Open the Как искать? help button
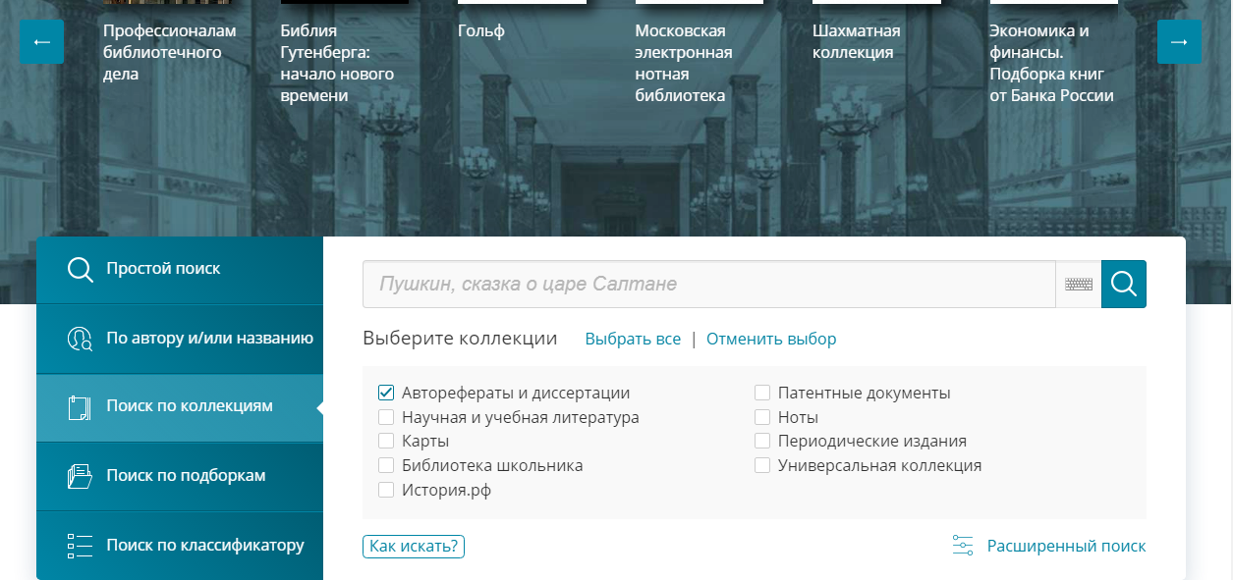The height and width of the screenshot is (580, 1233). [x=414, y=547]
